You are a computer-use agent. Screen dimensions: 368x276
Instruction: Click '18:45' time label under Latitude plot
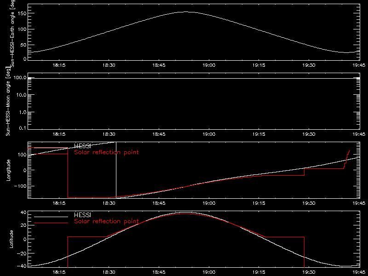coord(159,272)
